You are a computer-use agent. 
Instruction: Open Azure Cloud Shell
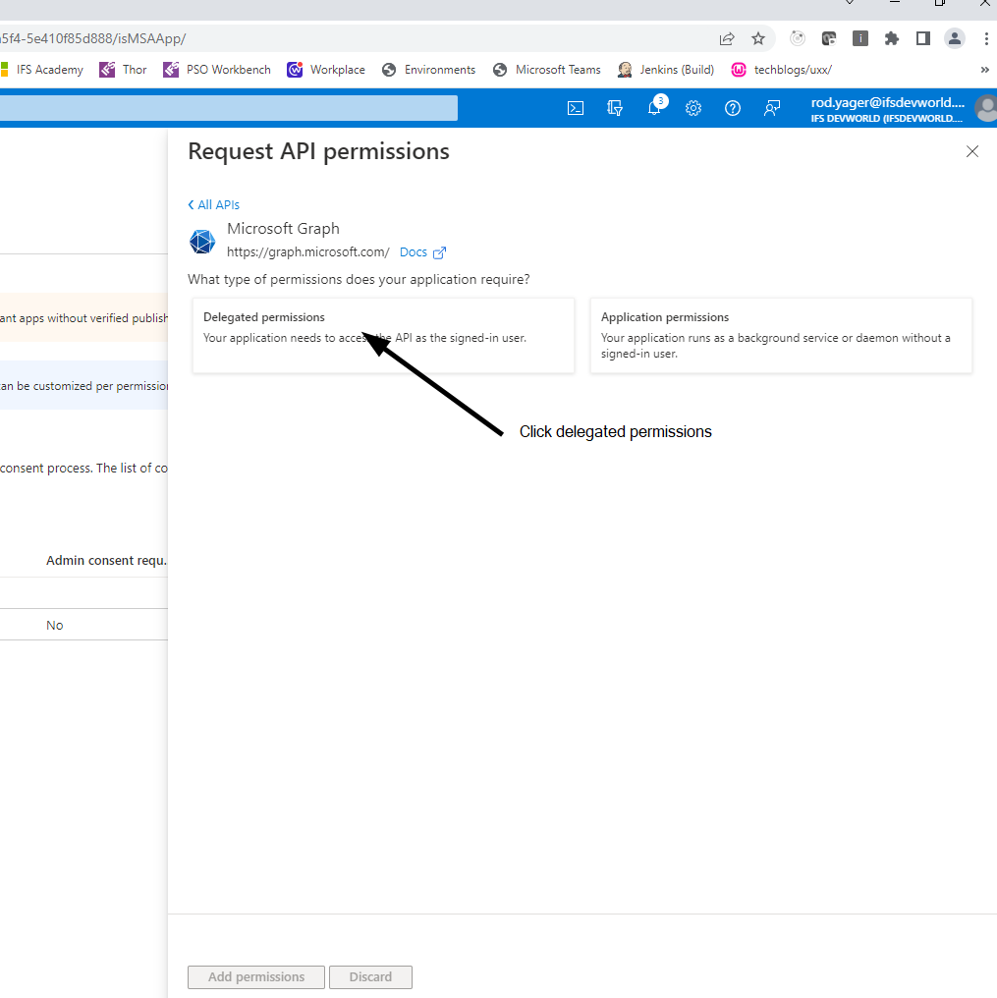point(576,108)
